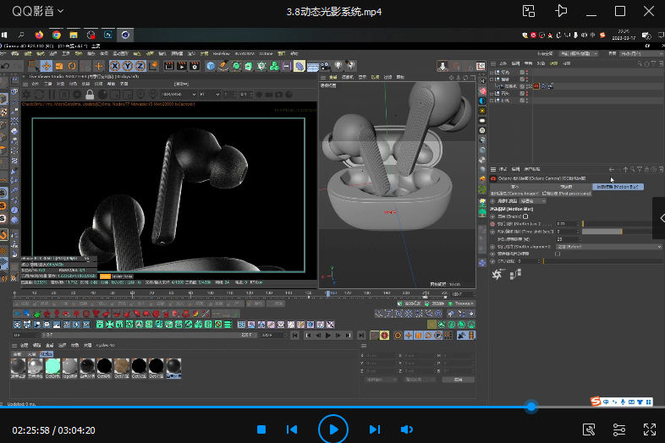665x443 pixels.
Task: Expand the playlist side panel arrow
Action: coord(660,217)
